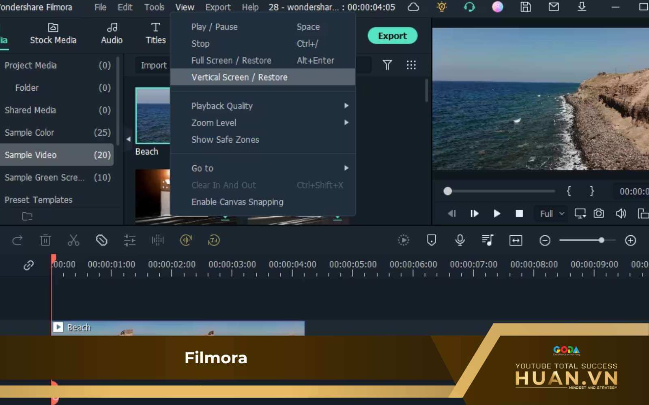This screenshot has width=649, height=405.
Task: Select the Beach clip on the timeline
Action: click(x=178, y=328)
